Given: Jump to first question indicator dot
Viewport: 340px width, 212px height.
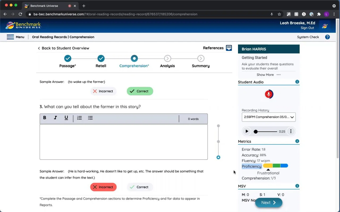Looking at the screenshot, I should 218,126.
